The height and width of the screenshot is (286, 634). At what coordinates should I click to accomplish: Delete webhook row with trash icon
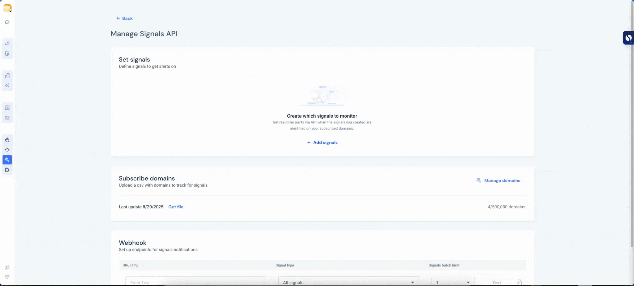(519, 282)
